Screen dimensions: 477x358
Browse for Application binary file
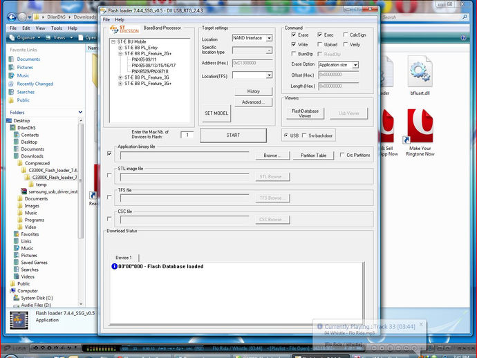[x=272, y=156]
